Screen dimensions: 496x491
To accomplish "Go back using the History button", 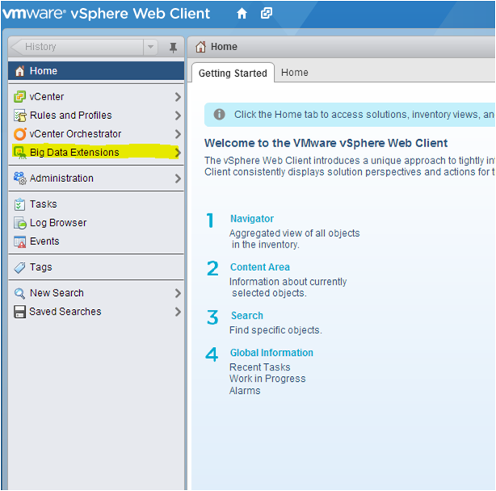I will click(x=78, y=47).
